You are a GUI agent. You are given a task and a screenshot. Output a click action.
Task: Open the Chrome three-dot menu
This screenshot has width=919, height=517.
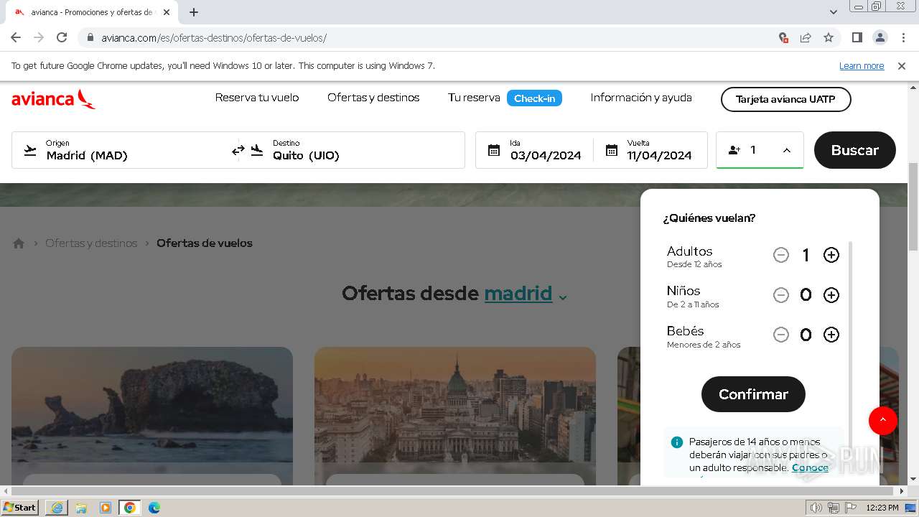(x=902, y=37)
